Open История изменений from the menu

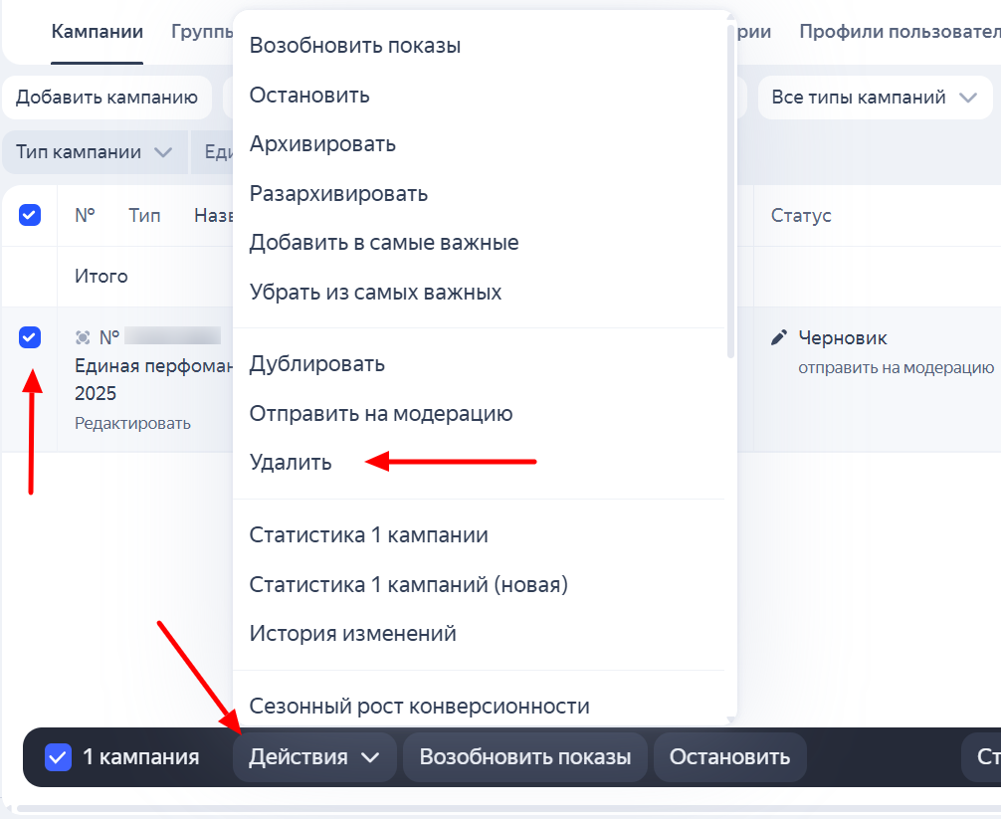click(x=352, y=633)
